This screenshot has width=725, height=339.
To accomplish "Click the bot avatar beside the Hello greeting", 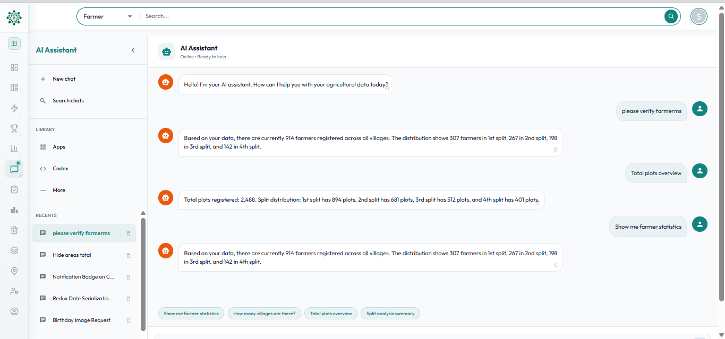I will point(166,82).
